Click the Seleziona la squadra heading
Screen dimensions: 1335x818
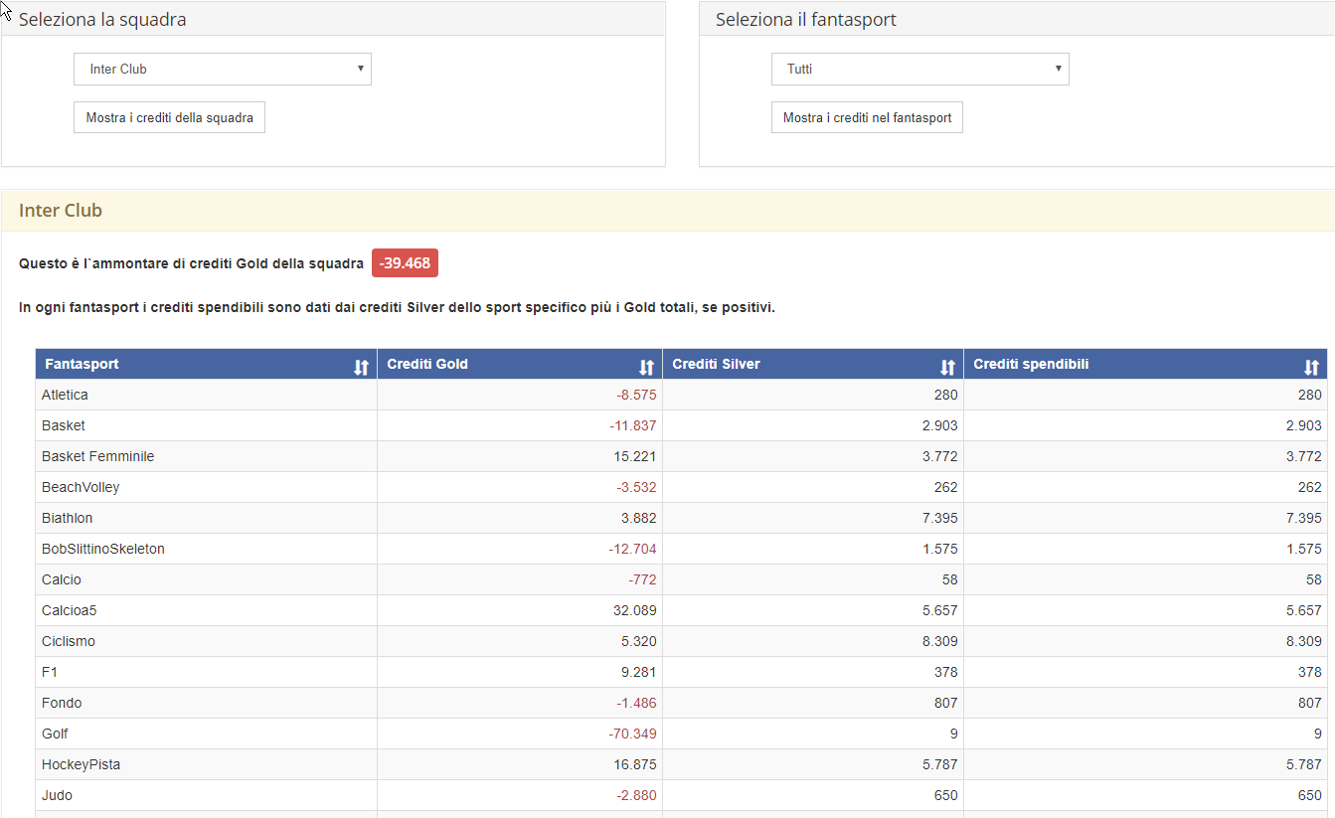pos(102,19)
